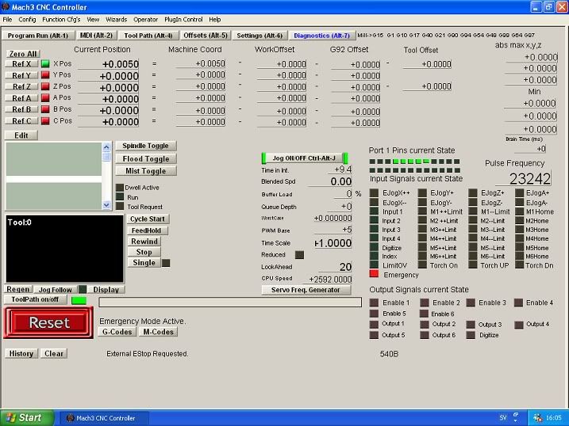Click the G-Codes button
The height and width of the screenshot is (426, 569).
click(117, 332)
